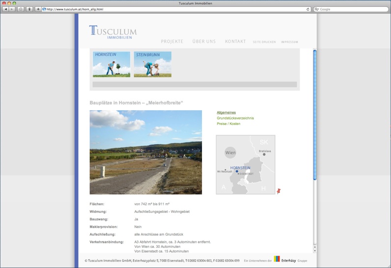Click the gray bar below project thumbnails

pyautogui.click(x=195, y=85)
